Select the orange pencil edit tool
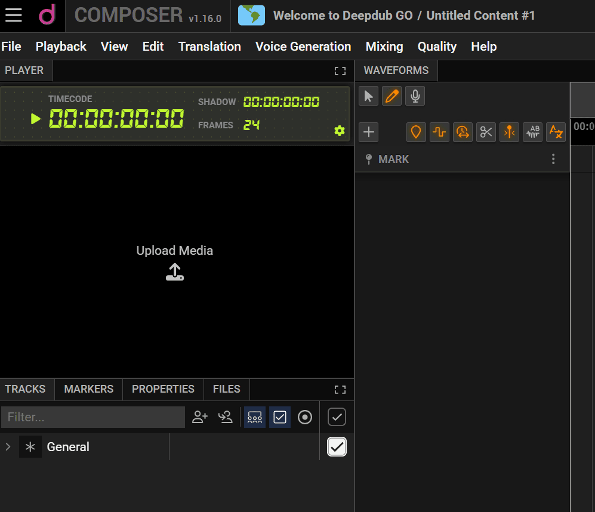This screenshot has height=512, width=595. (x=391, y=96)
